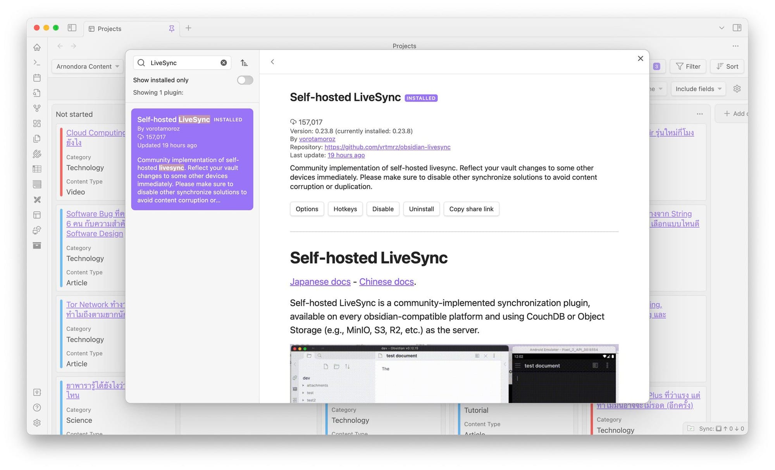Click the purple 3 badge beside Filter

(656, 67)
